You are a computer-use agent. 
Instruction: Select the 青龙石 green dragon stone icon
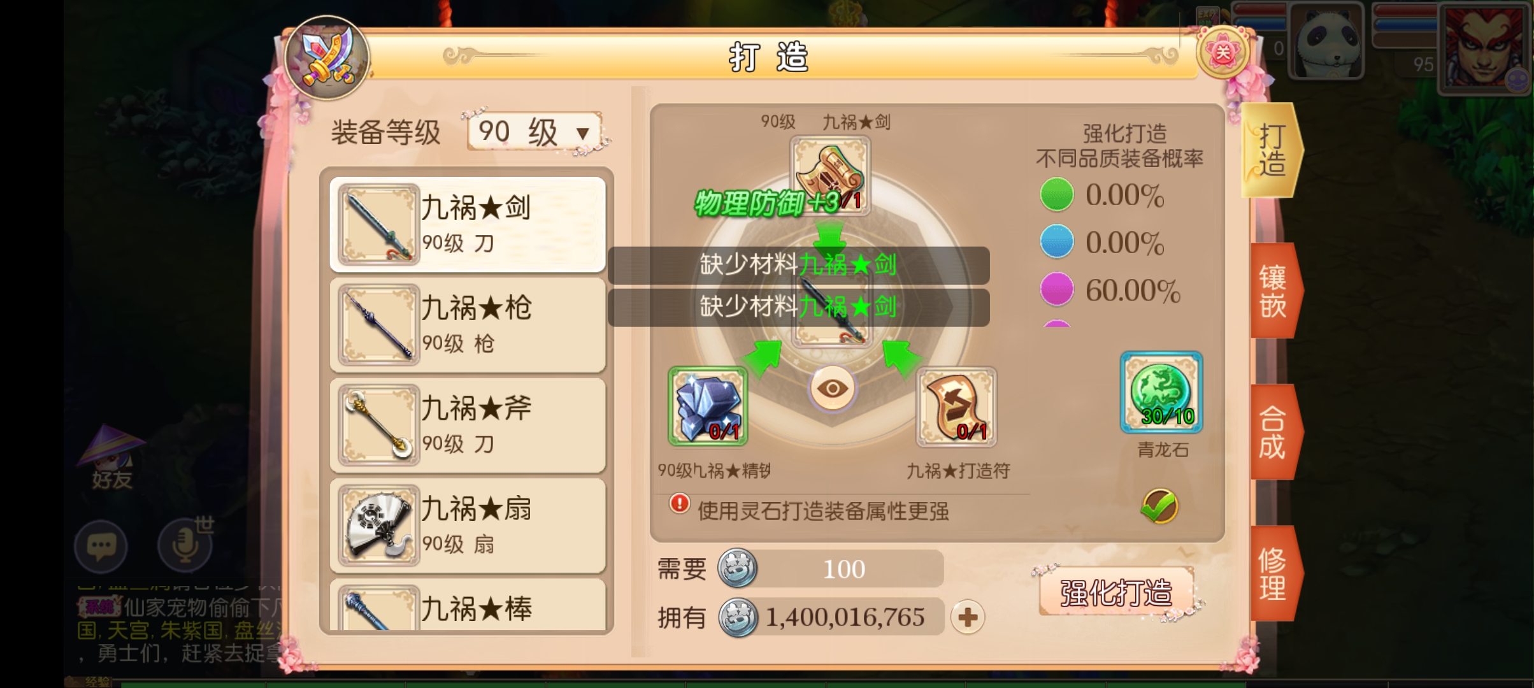(1161, 392)
